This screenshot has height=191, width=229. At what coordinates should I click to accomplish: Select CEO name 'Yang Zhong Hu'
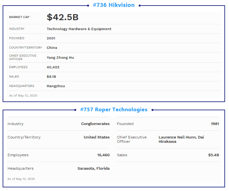click(60, 58)
